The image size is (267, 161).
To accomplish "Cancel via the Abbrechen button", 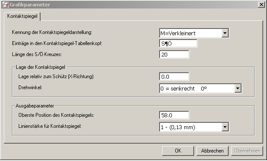I will coord(212,151).
